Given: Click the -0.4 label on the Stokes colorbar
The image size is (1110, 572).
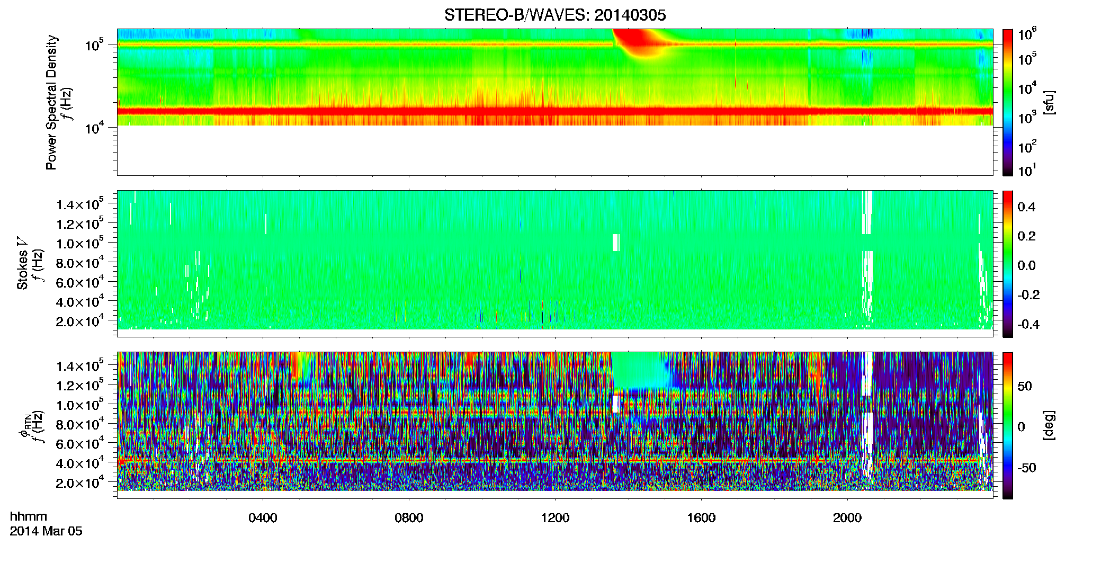Looking at the screenshot, I should coord(1028,324).
